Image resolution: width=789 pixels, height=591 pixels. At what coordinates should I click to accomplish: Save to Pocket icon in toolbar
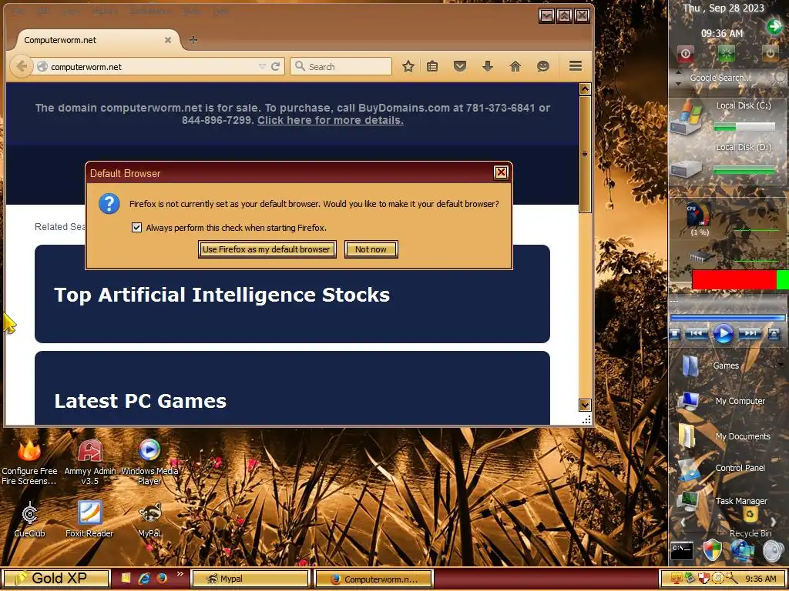(x=459, y=66)
